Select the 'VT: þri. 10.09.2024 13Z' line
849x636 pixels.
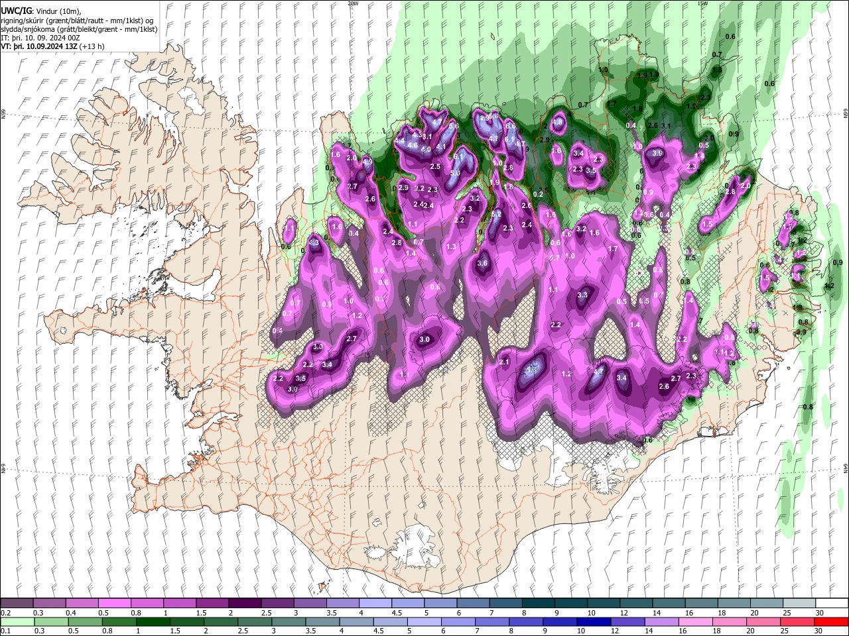pos(39,47)
